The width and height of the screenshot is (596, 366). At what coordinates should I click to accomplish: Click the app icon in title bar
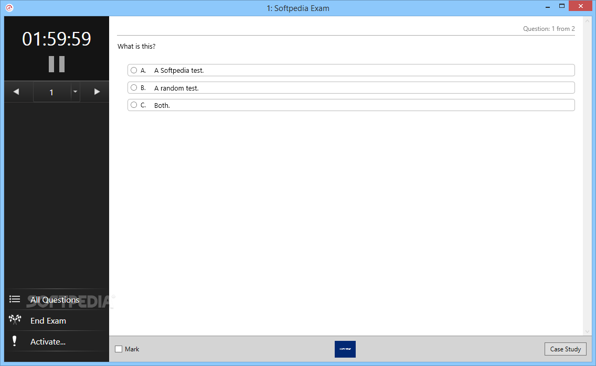(x=9, y=8)
